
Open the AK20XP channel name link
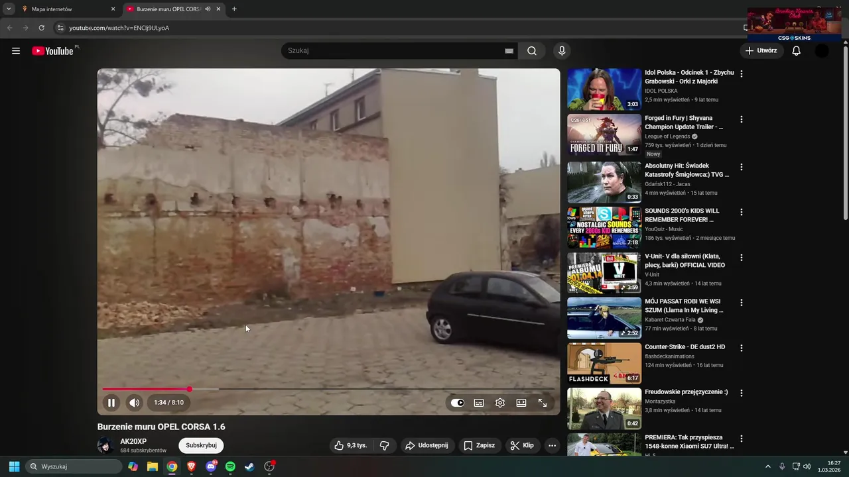133,441
